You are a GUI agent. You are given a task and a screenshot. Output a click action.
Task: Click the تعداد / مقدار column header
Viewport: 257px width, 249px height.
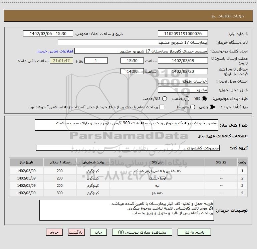coord(60,162)
